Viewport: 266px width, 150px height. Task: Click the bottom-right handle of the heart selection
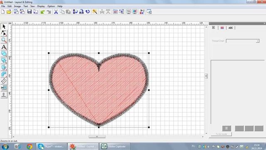(149, 127)
